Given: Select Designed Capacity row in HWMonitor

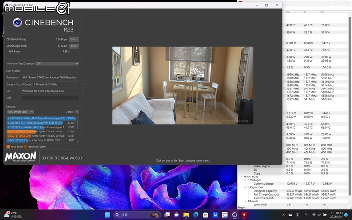Looking at the screenshot, I should (265, 191).
